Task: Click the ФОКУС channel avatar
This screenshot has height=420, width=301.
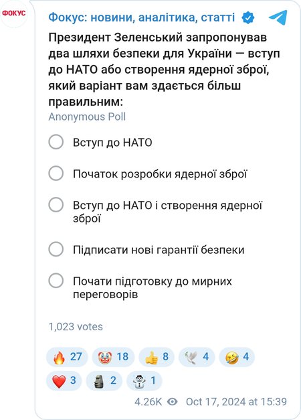Action: [13, 13]
